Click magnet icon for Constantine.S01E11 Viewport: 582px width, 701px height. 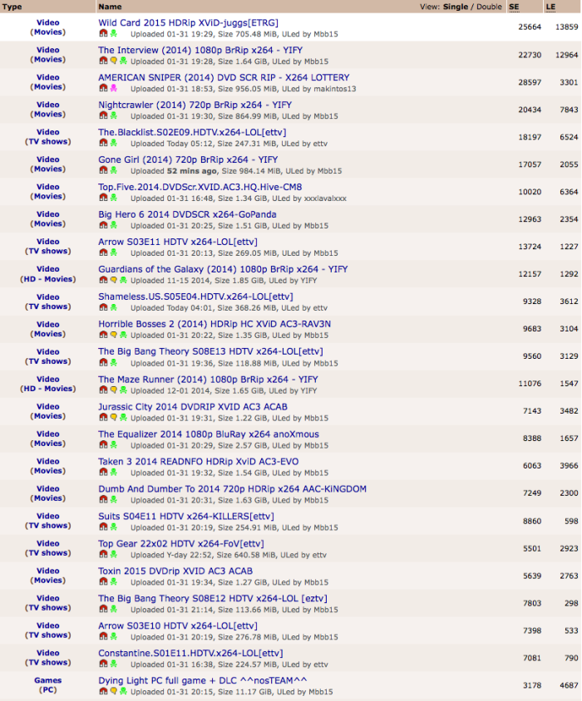click(x=103, y=664)
